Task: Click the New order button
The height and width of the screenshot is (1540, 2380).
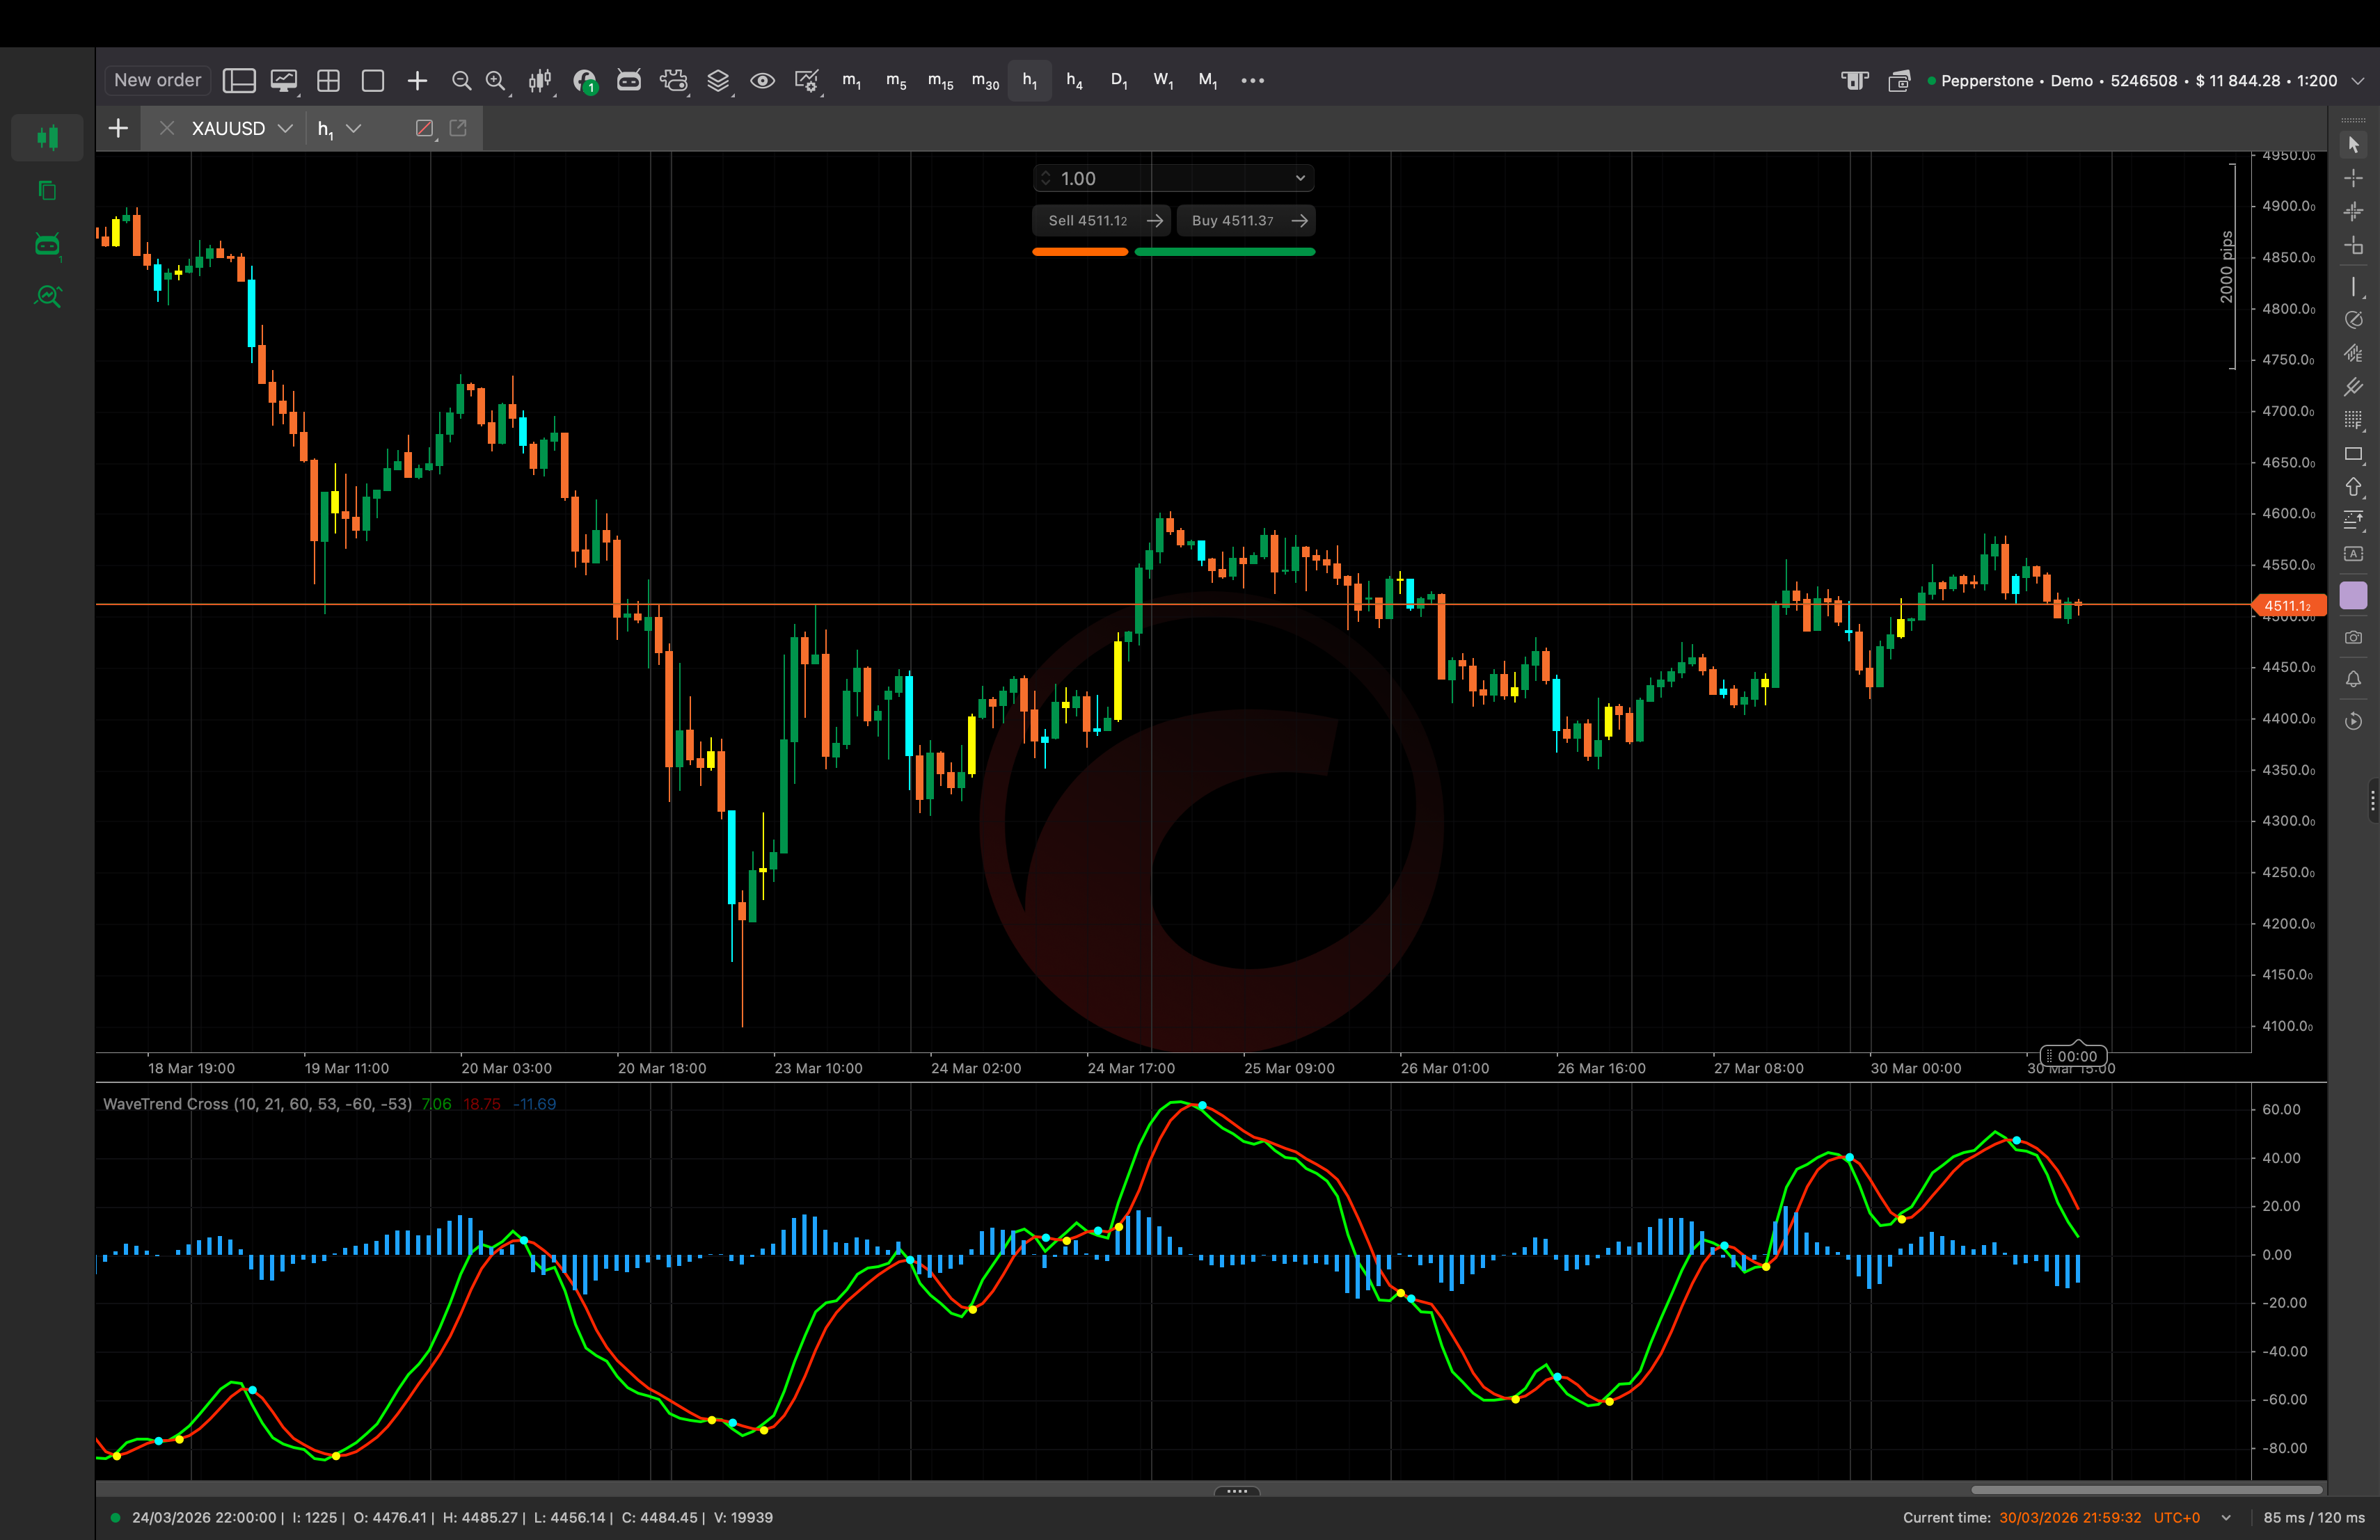Action: tap(156, 80)
